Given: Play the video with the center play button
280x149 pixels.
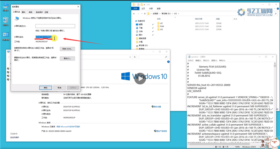Looking at the screenshot, I should 140,78.
